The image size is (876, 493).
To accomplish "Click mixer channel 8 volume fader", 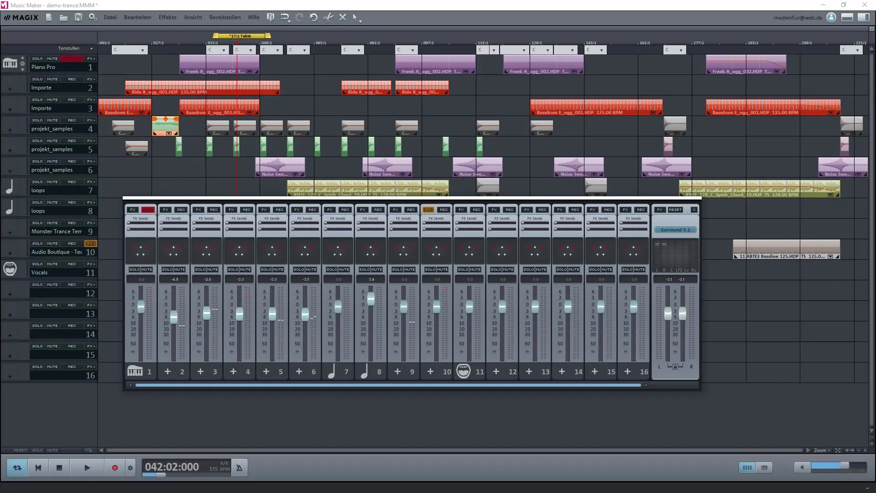I will [x=371, y=299].
